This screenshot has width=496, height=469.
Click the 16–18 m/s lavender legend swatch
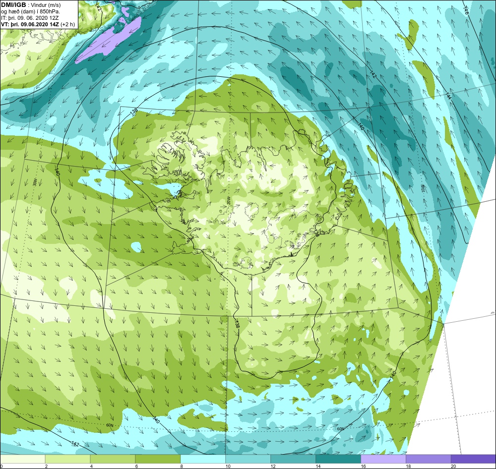pos(383,459)
